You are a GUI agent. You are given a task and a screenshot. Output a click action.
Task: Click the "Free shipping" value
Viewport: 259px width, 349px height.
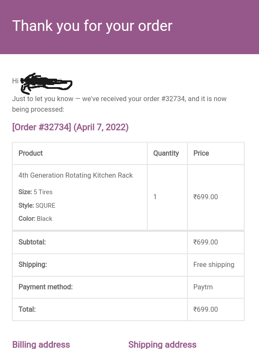214,264
